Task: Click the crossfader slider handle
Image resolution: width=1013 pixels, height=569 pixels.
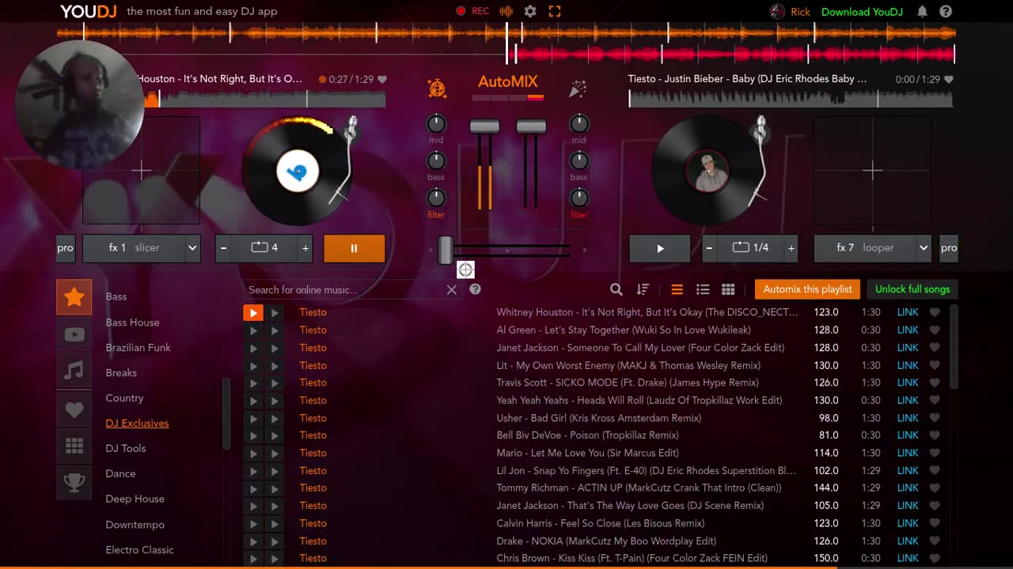Action: pyautogui.click(x=446, y=250)
